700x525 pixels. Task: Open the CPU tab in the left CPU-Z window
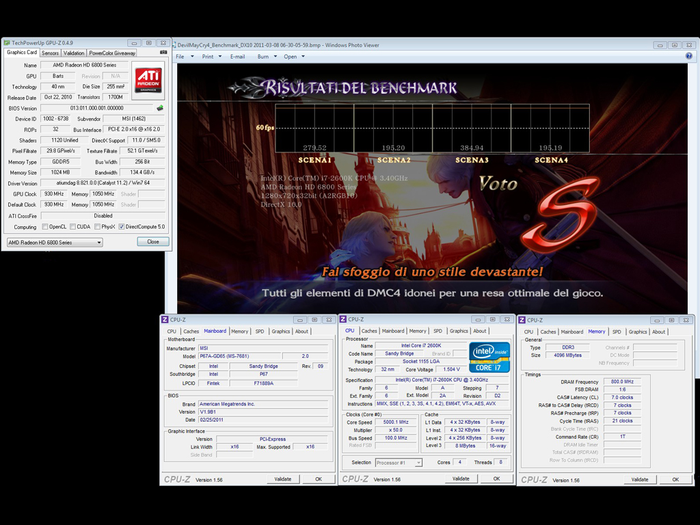[x=172, y=332]
